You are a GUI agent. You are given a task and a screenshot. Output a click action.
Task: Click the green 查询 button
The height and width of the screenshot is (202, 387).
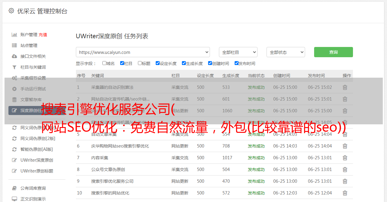(333, 52)
